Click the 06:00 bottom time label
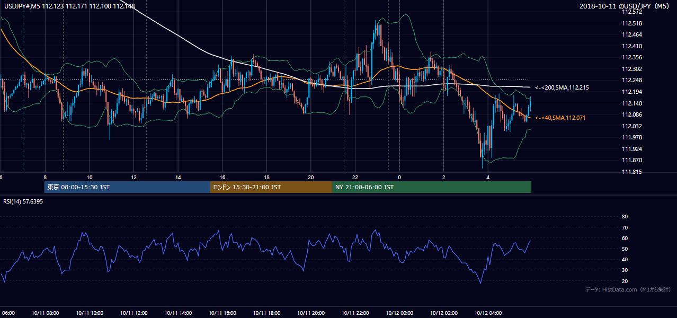Viewport: 677px width, 318px height. (x=7, y=313)
